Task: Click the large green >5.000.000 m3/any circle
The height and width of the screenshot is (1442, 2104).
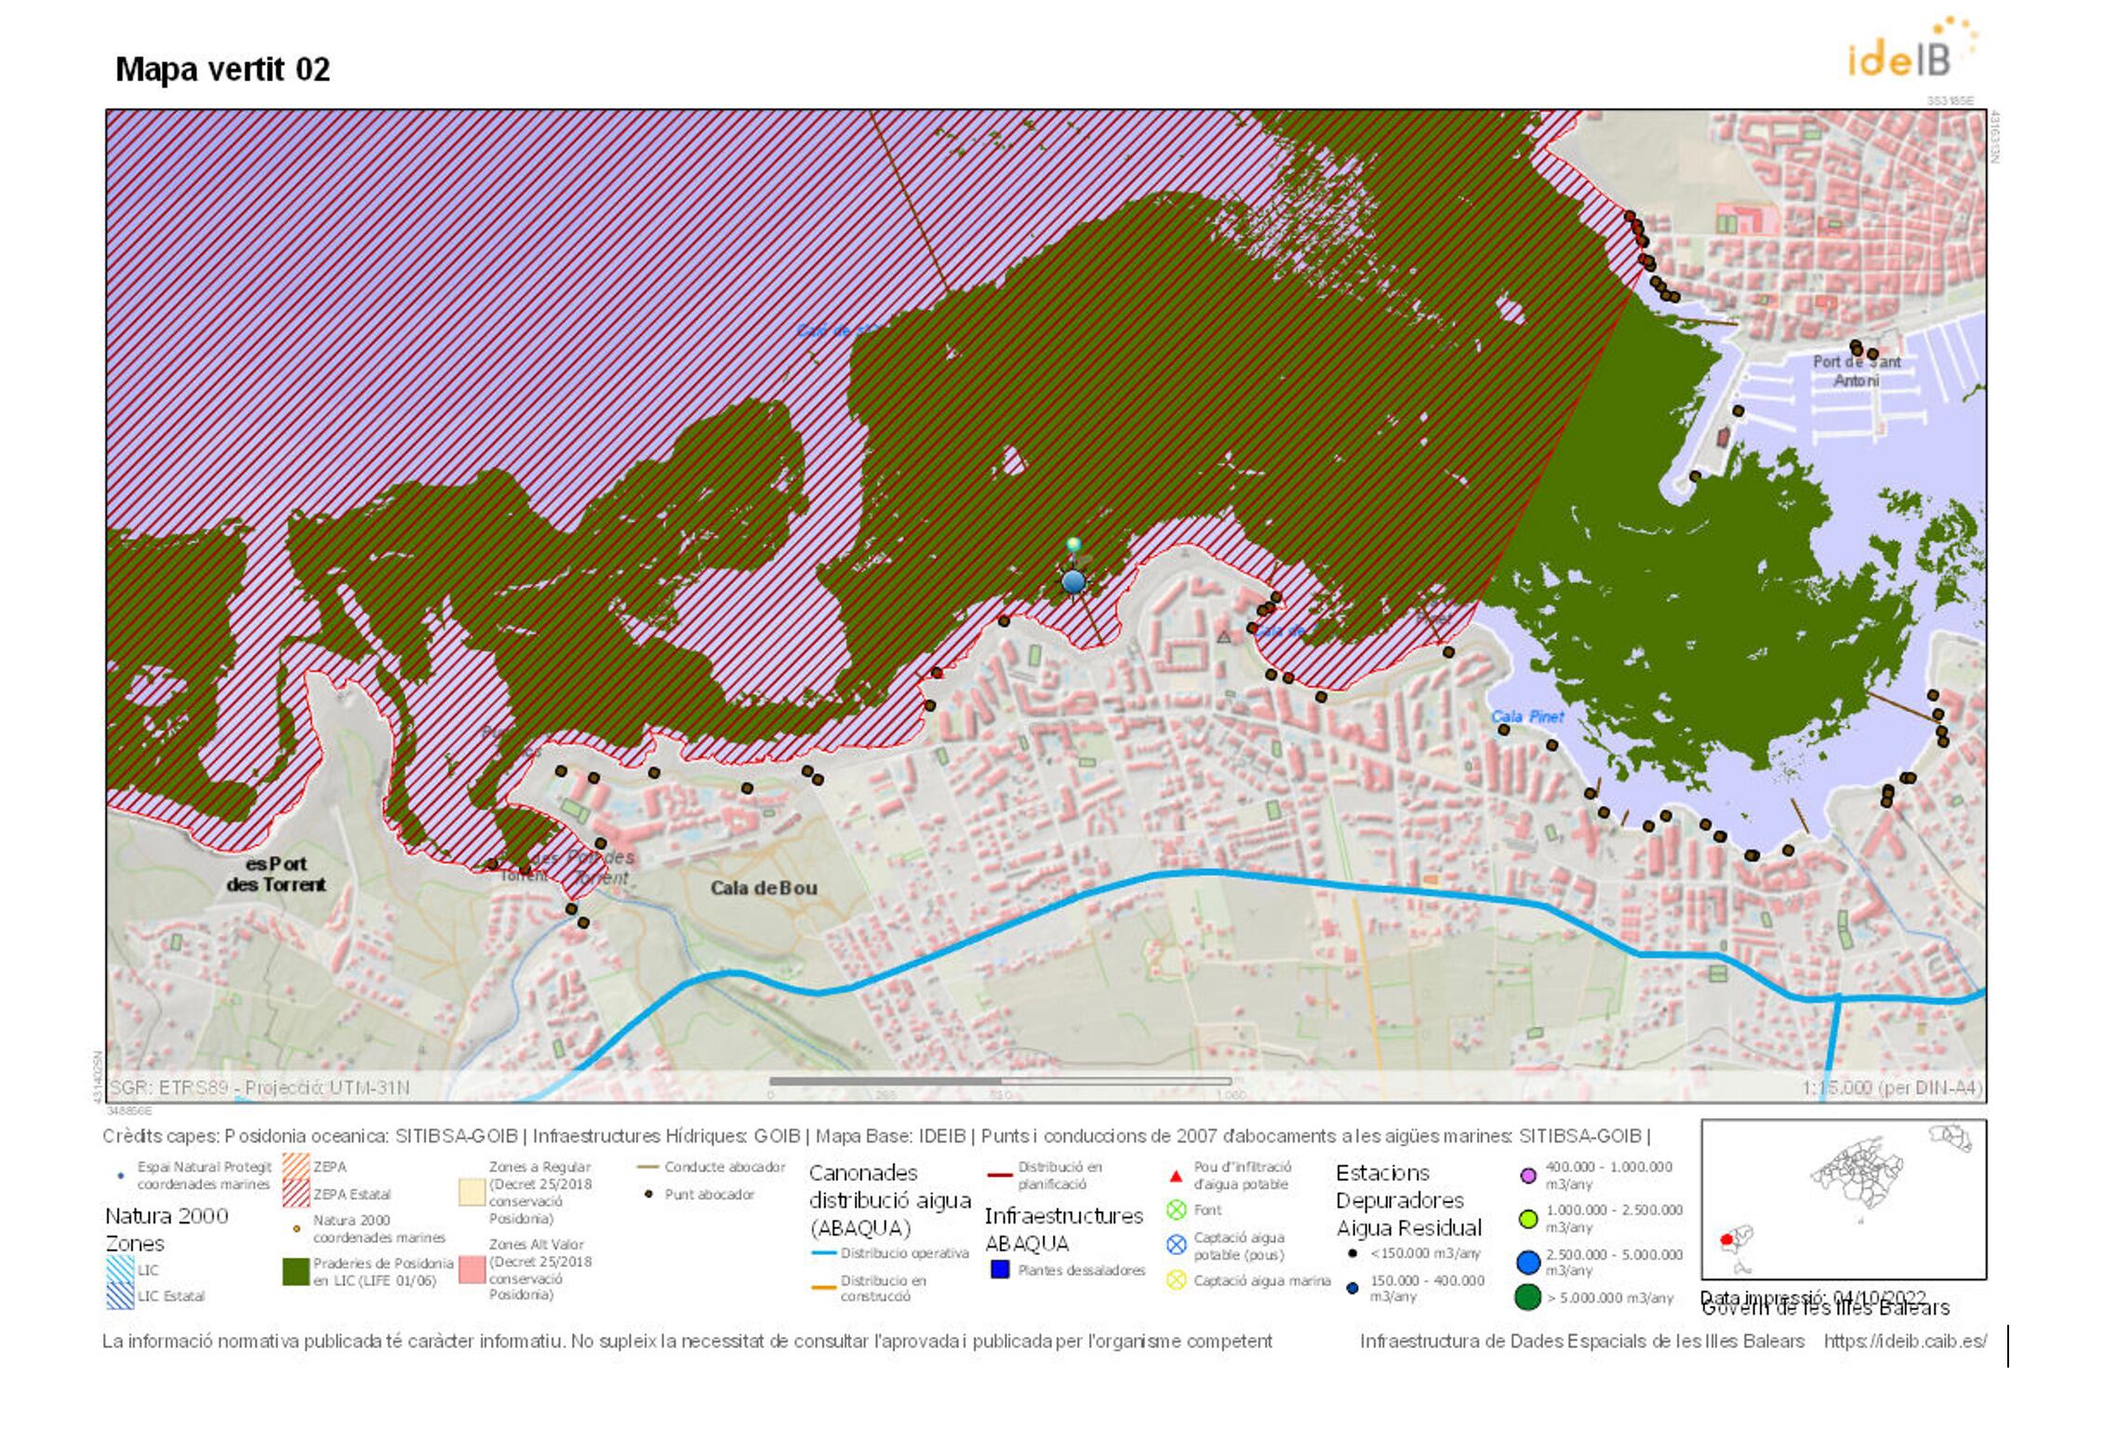Action: (x=1527, y=1297)
